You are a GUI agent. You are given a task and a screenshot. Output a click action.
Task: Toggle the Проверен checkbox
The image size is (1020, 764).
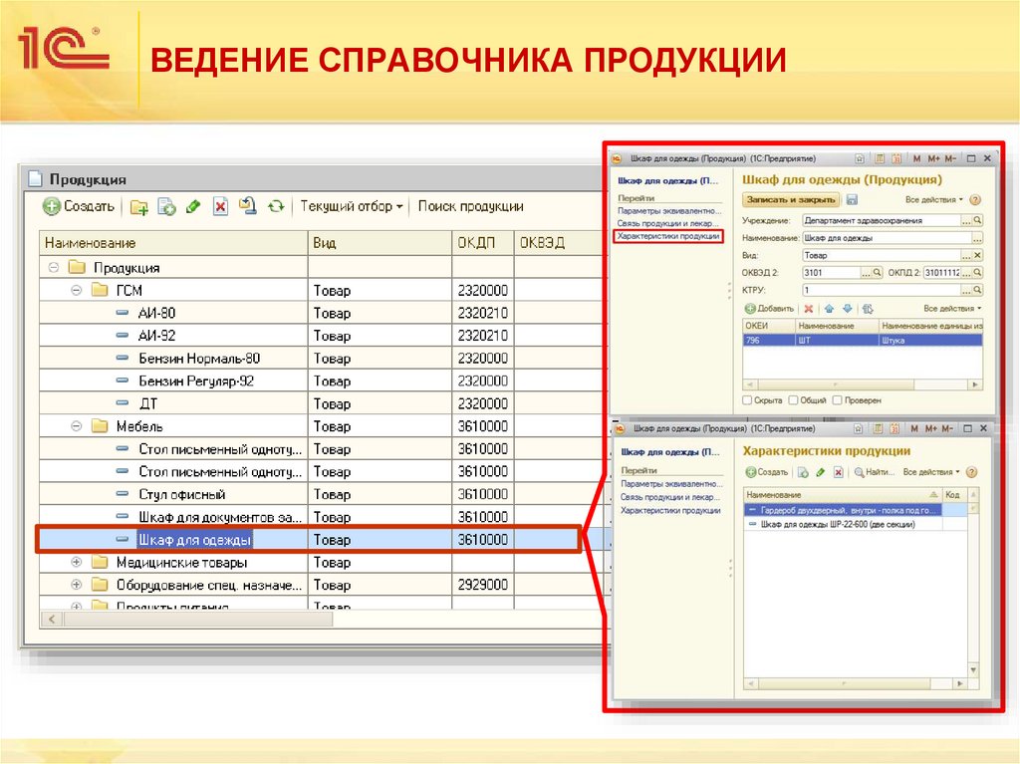click(838, 399)
